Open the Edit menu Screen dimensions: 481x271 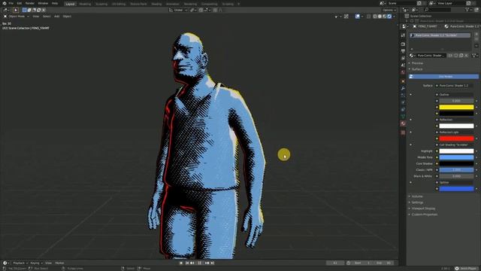pos(20,3)
